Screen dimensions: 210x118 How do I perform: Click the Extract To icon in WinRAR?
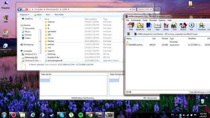tap(140, 27)
